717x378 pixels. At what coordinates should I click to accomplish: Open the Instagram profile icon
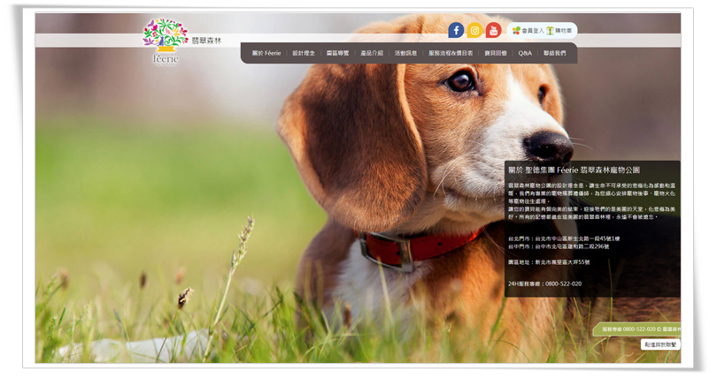tap(474, 30)
